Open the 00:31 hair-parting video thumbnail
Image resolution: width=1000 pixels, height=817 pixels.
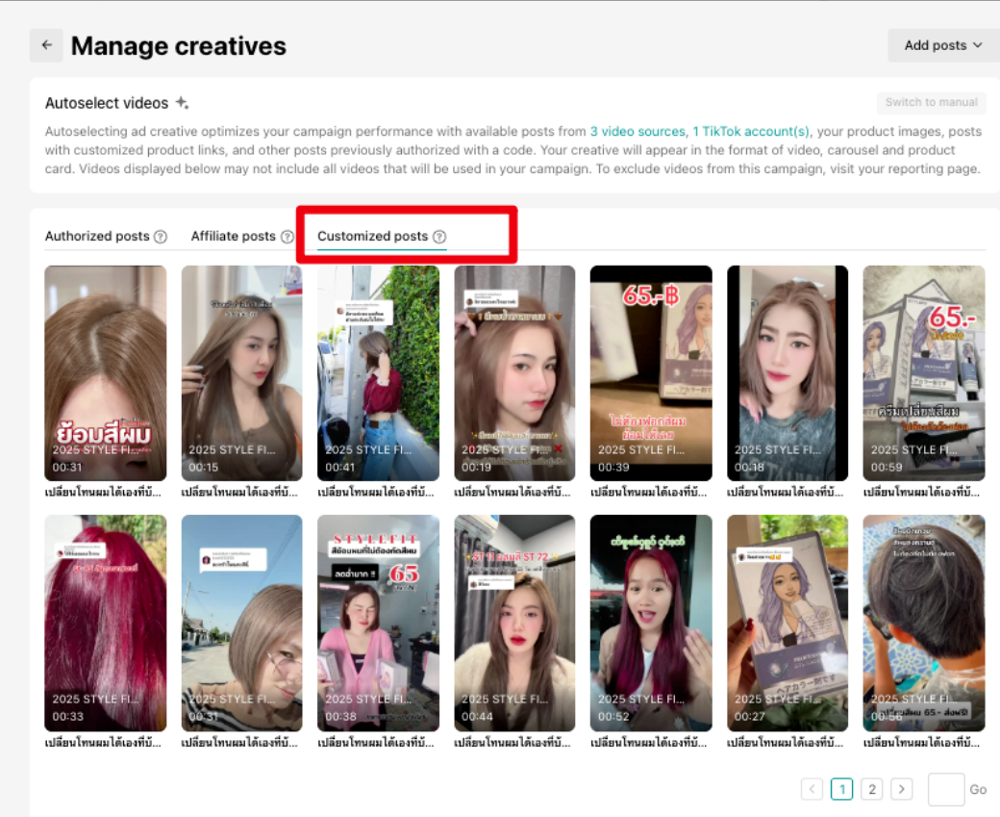pos(106,372)
